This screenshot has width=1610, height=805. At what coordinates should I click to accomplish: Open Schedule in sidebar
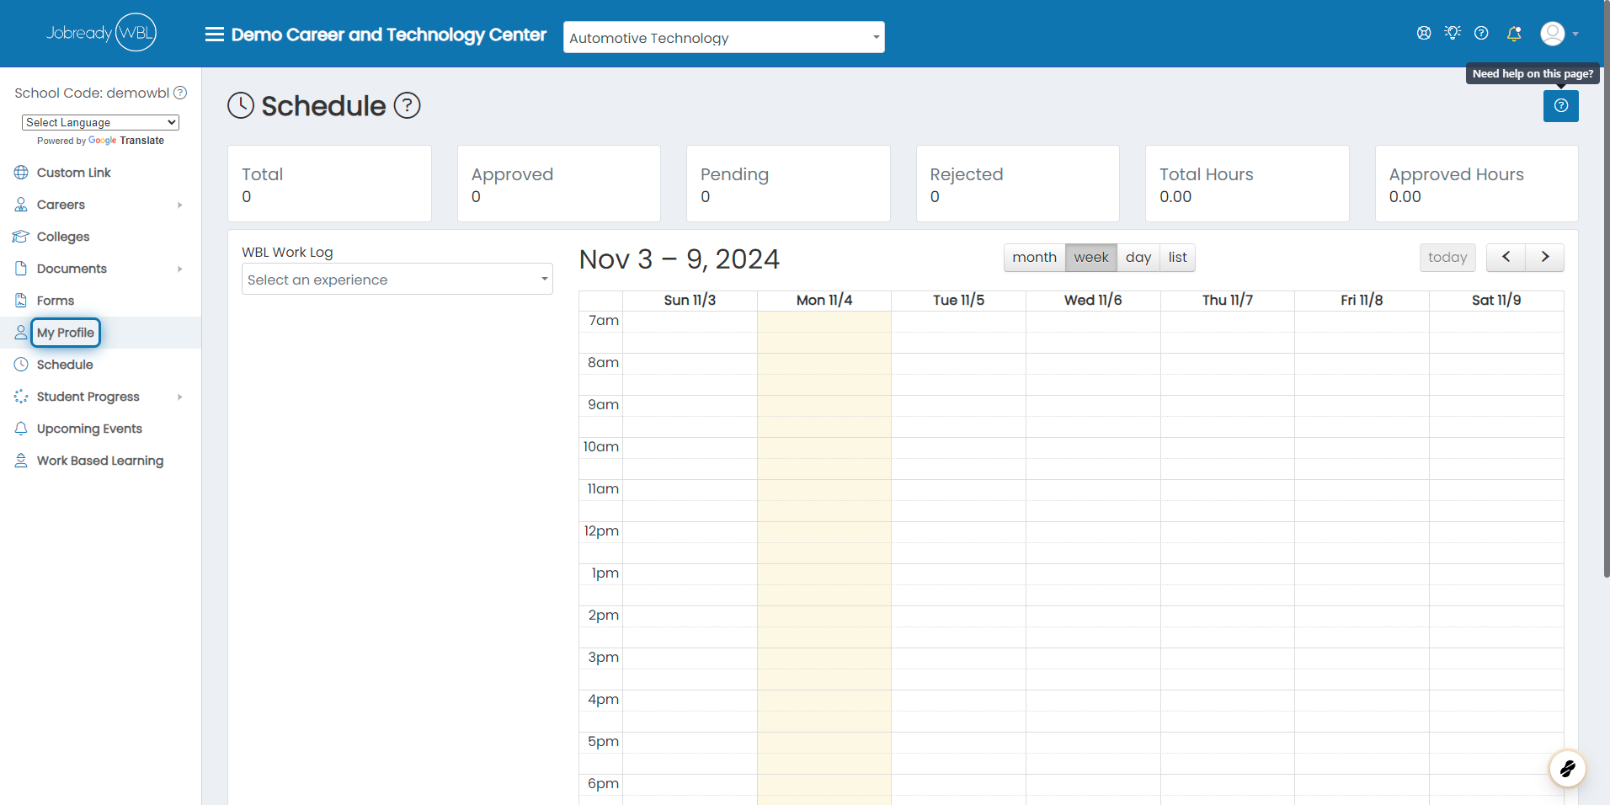pos(65,365)
